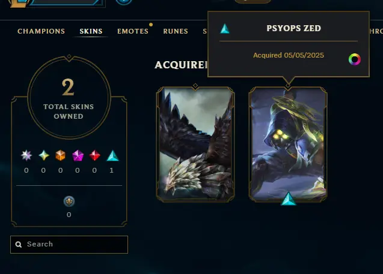
Task: Click the orange Legendary gem filter icon
Action: click(60, 155)
